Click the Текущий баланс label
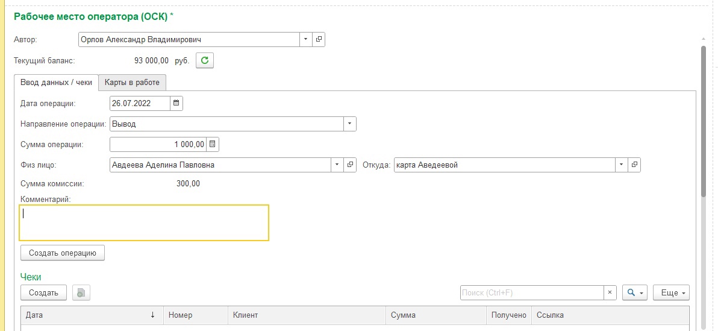 pyautogui.click(x=45, y=60)
